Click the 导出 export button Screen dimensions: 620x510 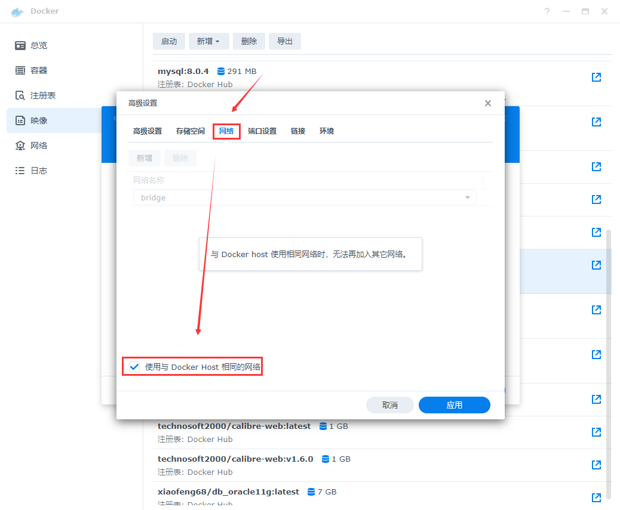pos(284,41)
